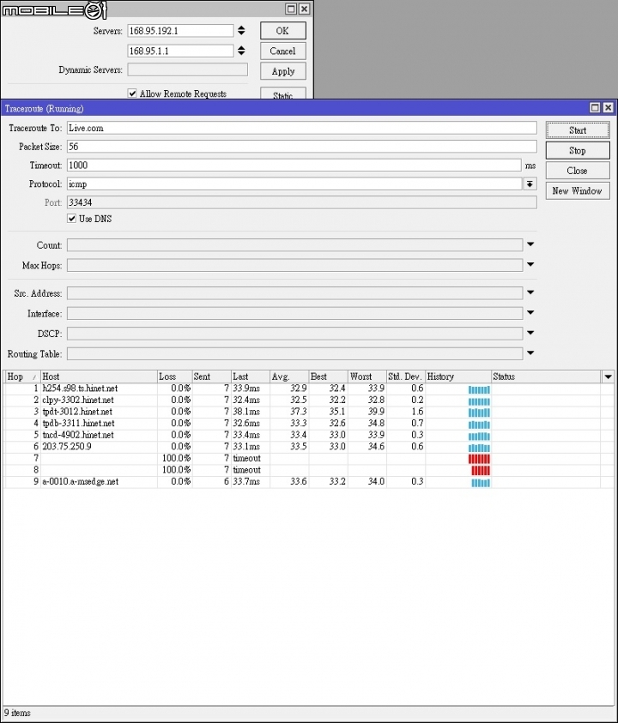Click the New Window button

[578, 191]
